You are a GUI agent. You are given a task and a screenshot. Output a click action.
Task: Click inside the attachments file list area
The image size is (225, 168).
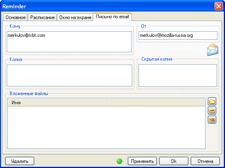tap(106, 127)
